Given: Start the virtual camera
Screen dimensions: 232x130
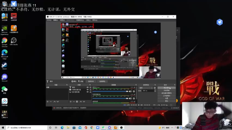Looking at the screenshot, I should pyautogui.click(x=166, y=93).
